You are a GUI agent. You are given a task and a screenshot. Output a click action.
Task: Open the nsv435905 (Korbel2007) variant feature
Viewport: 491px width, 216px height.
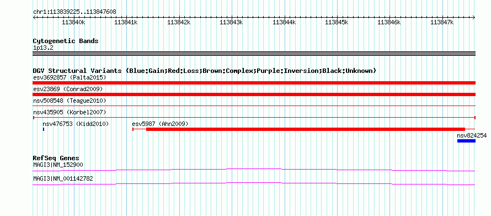click(254, 118)
